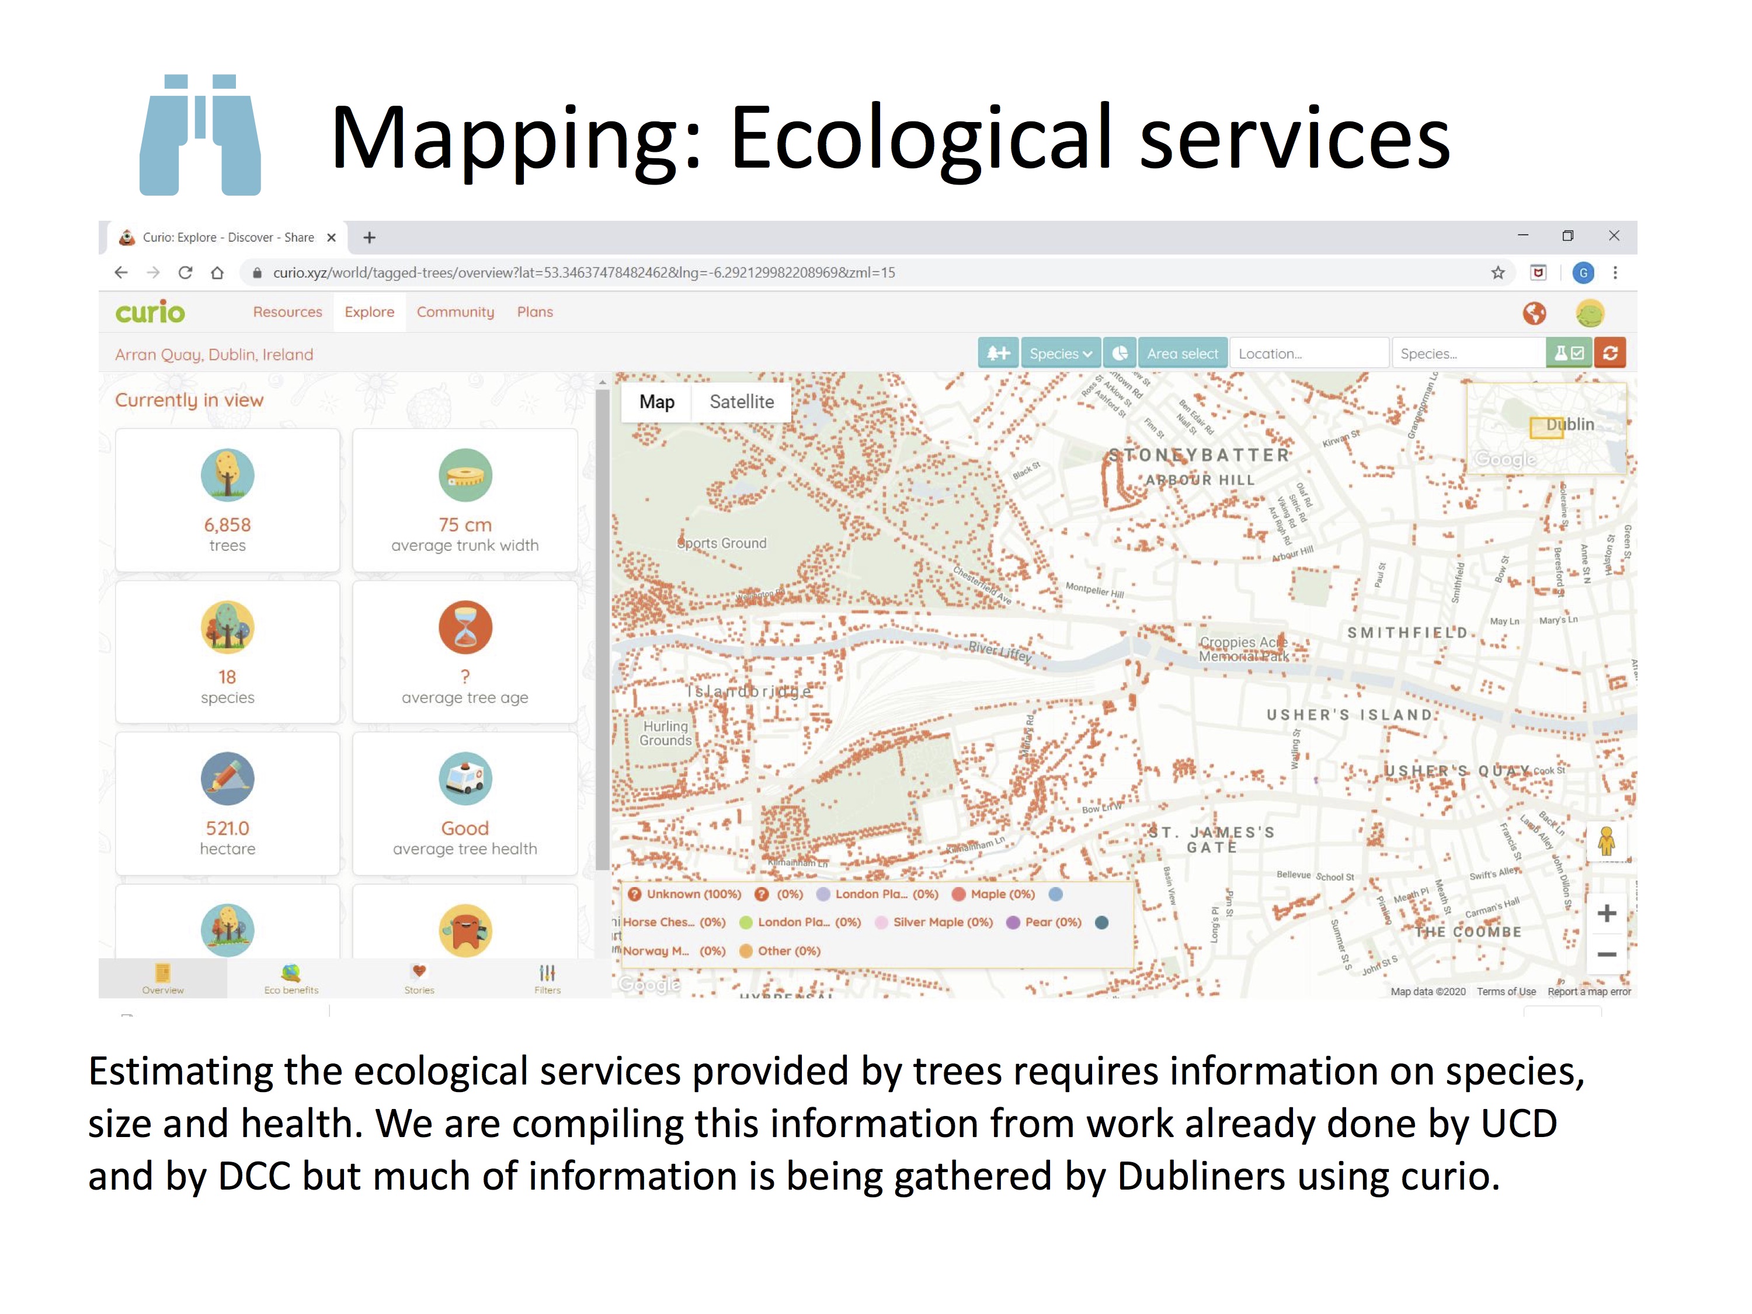1752x1314 pixels.
Task: Open the Filters tab
Action: (547, 979)
